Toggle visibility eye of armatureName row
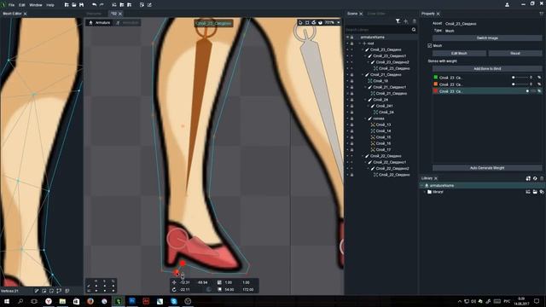This screenshot has height=307, width=546. (x=347, y=37)
